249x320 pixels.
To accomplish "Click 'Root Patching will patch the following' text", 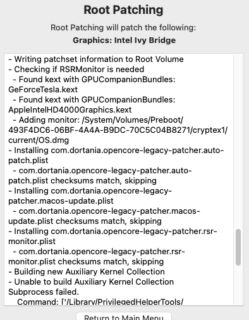I will (123, 28).
